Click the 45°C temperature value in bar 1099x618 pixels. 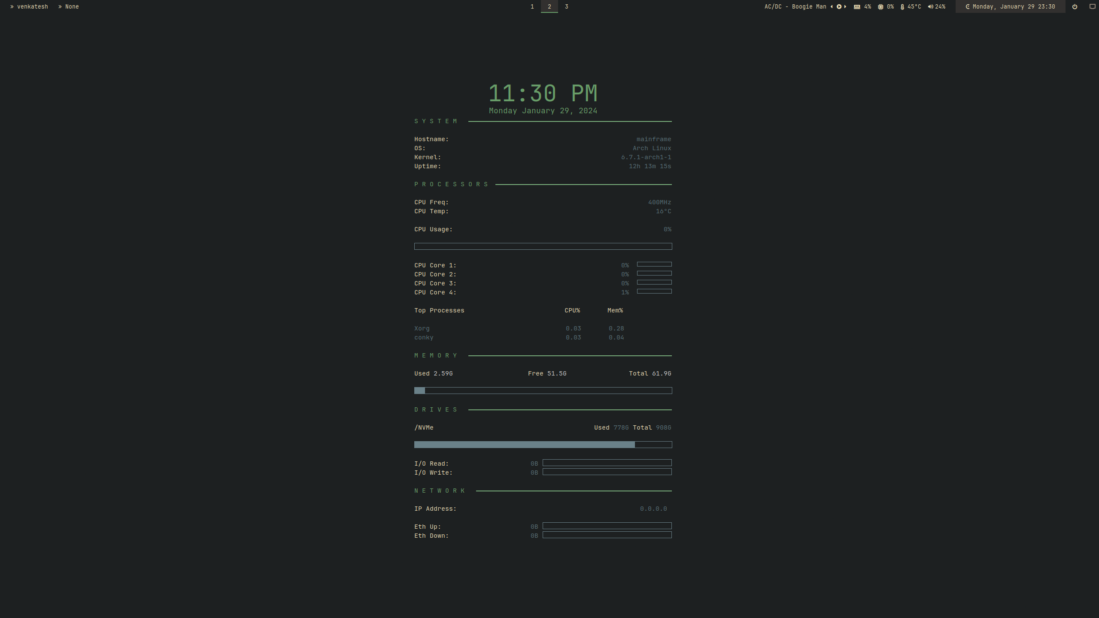(914, 7)
